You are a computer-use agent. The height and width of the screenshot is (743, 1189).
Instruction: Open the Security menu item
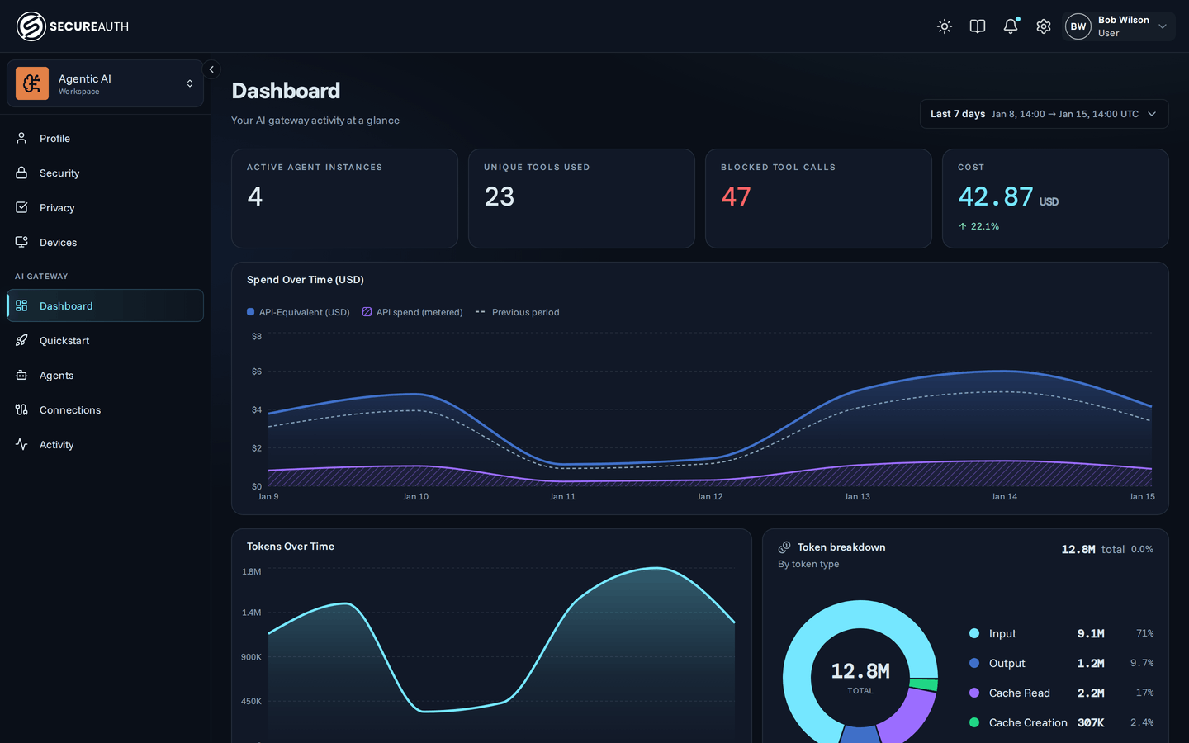tap(105, 173)
